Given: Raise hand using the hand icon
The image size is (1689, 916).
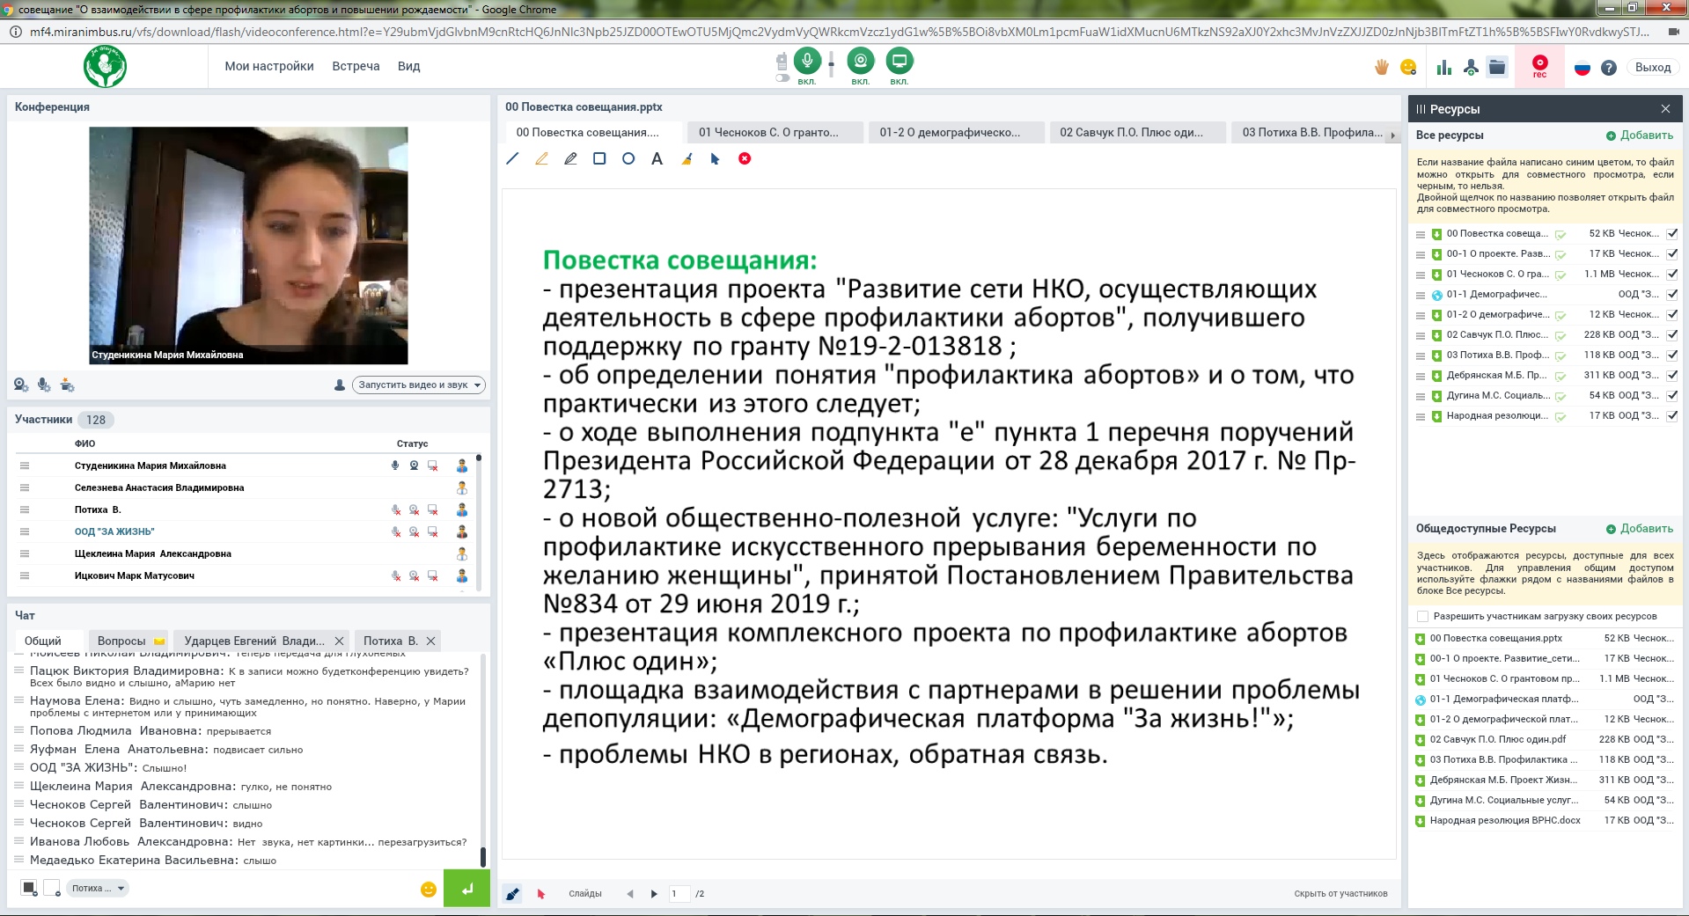Looking at the screenshot, I should coord(1381,68).
